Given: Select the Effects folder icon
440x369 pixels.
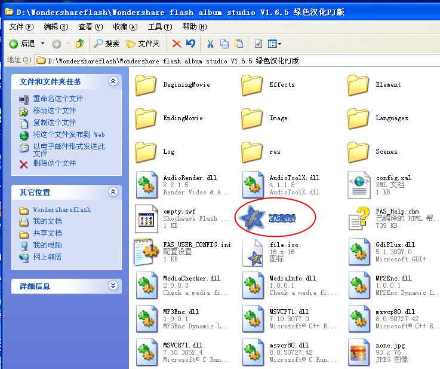Looking at the screenshot, I should pyautogui.click(x=252, y=85).
